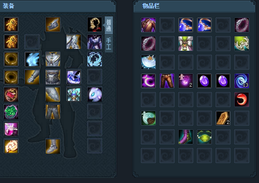Image resolution: width=259 pixels, height=183 pixels.
Task: Select the green crab item
Action: [x=204, y=137]
